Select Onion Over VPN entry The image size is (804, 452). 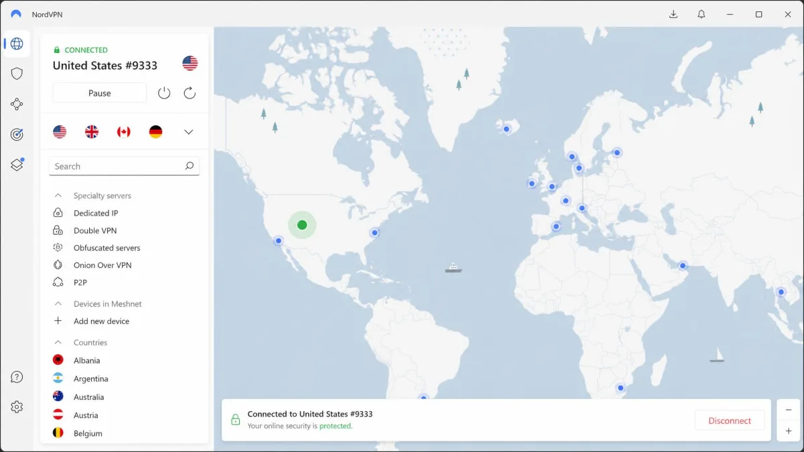coord(103,265)
